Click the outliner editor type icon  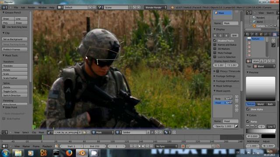pos(249,13)
